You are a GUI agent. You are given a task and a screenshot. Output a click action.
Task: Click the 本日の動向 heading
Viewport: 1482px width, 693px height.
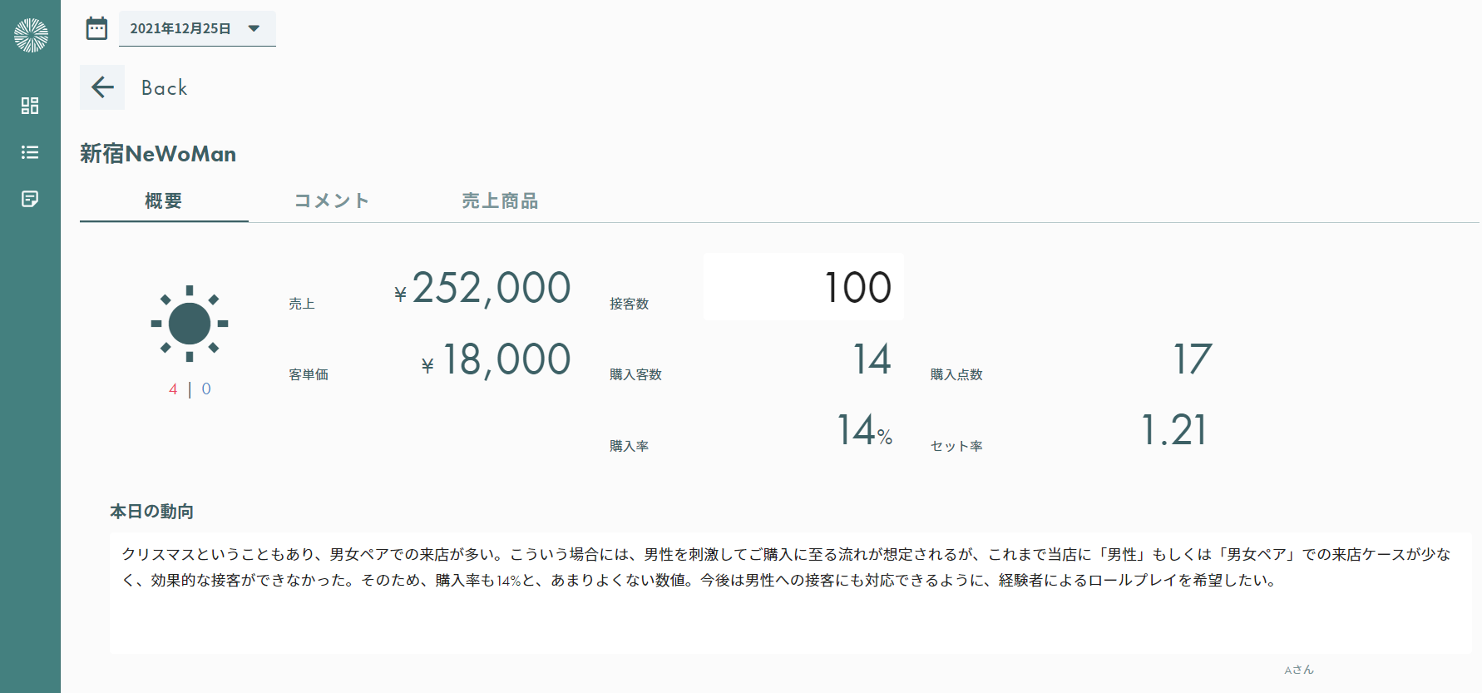152,512
